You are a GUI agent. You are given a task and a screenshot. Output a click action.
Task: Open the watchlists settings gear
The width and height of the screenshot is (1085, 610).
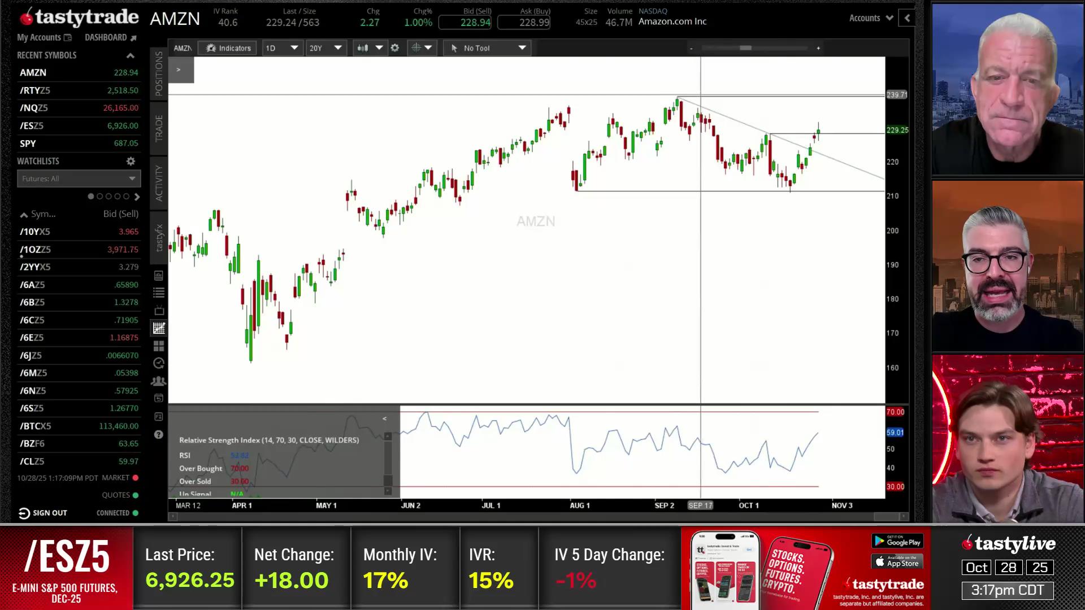pyautogui.click(x=131, y=161)
